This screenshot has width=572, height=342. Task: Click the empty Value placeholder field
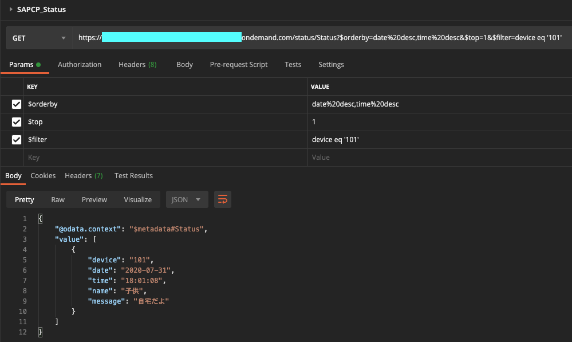click(440, 158)
